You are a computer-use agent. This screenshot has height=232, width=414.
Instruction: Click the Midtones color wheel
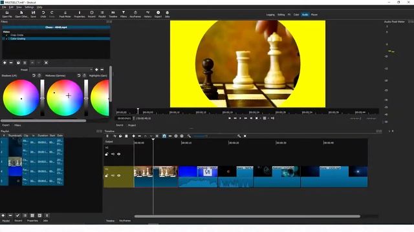pyautogui.click(x=65, y=98)
